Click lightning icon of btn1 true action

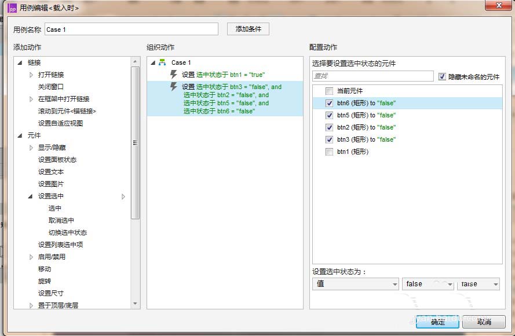click(174, 75)
